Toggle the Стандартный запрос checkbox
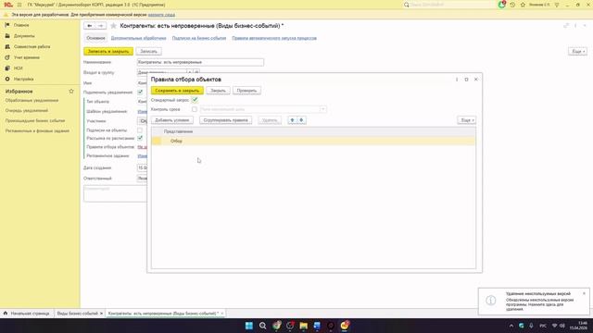The image size is (593, 333). (x=195, y=100)
